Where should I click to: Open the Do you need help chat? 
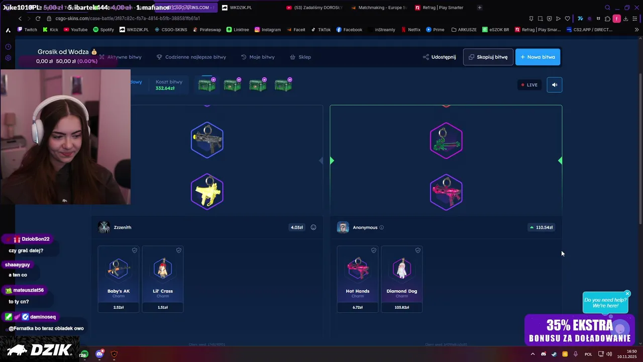605,303
